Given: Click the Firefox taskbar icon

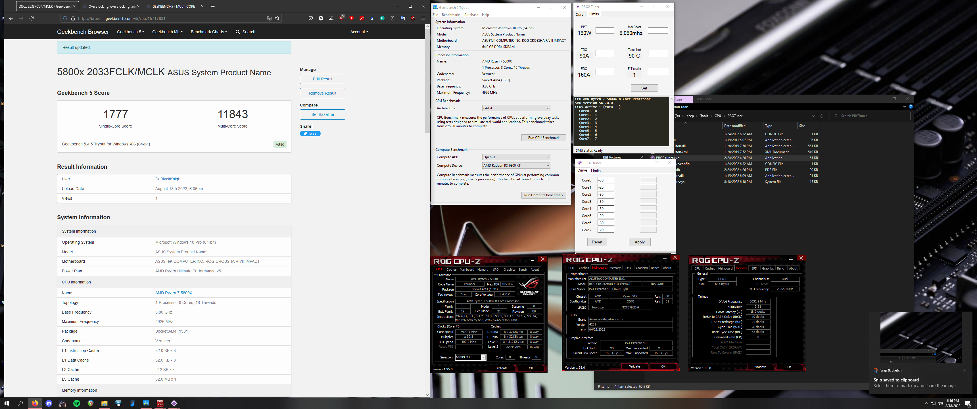Looking at the screenshot, I should tap(35, 403).
